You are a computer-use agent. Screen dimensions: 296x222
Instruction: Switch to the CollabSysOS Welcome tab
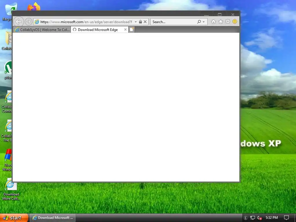[x=42, y=30]
